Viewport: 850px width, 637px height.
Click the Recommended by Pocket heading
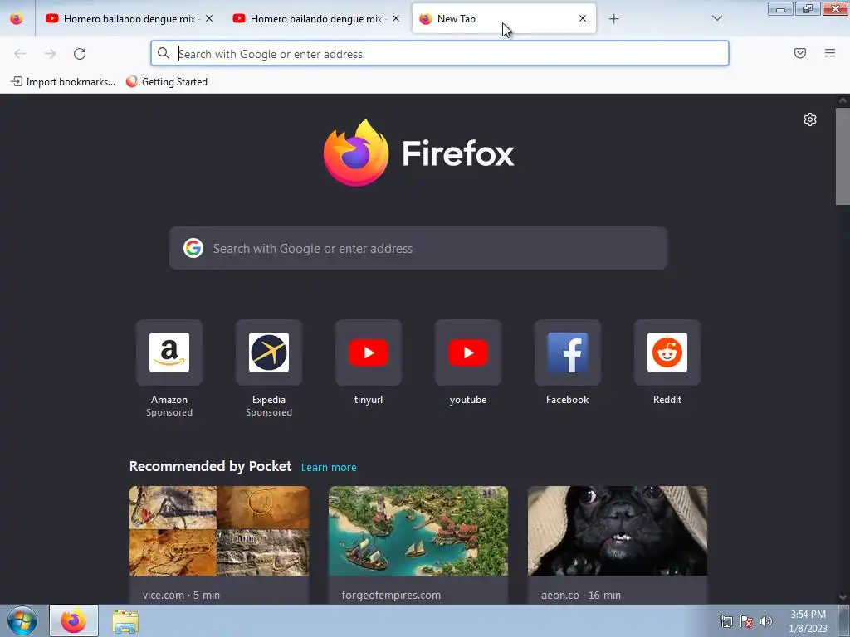(210, 466)
